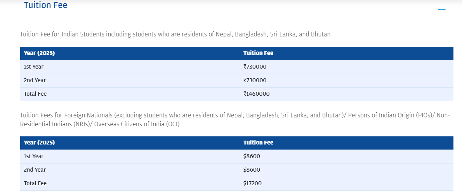Click the Tuition Fee section heading
The height and width of the screenshot is (191, 462).
point(46,5)
